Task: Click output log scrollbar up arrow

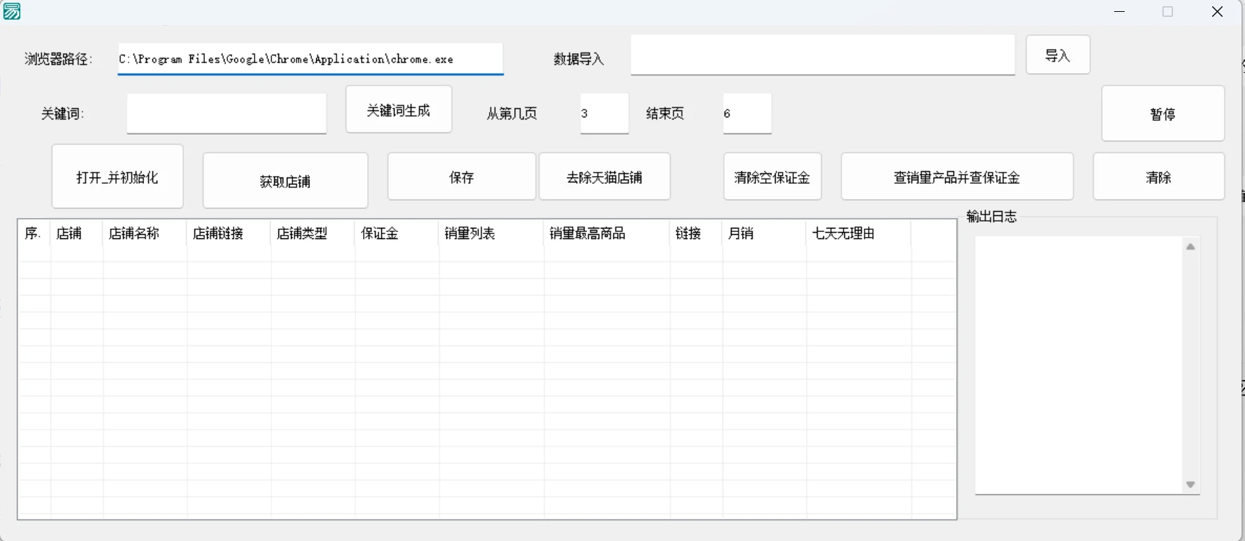Action: click(1190, 246)
